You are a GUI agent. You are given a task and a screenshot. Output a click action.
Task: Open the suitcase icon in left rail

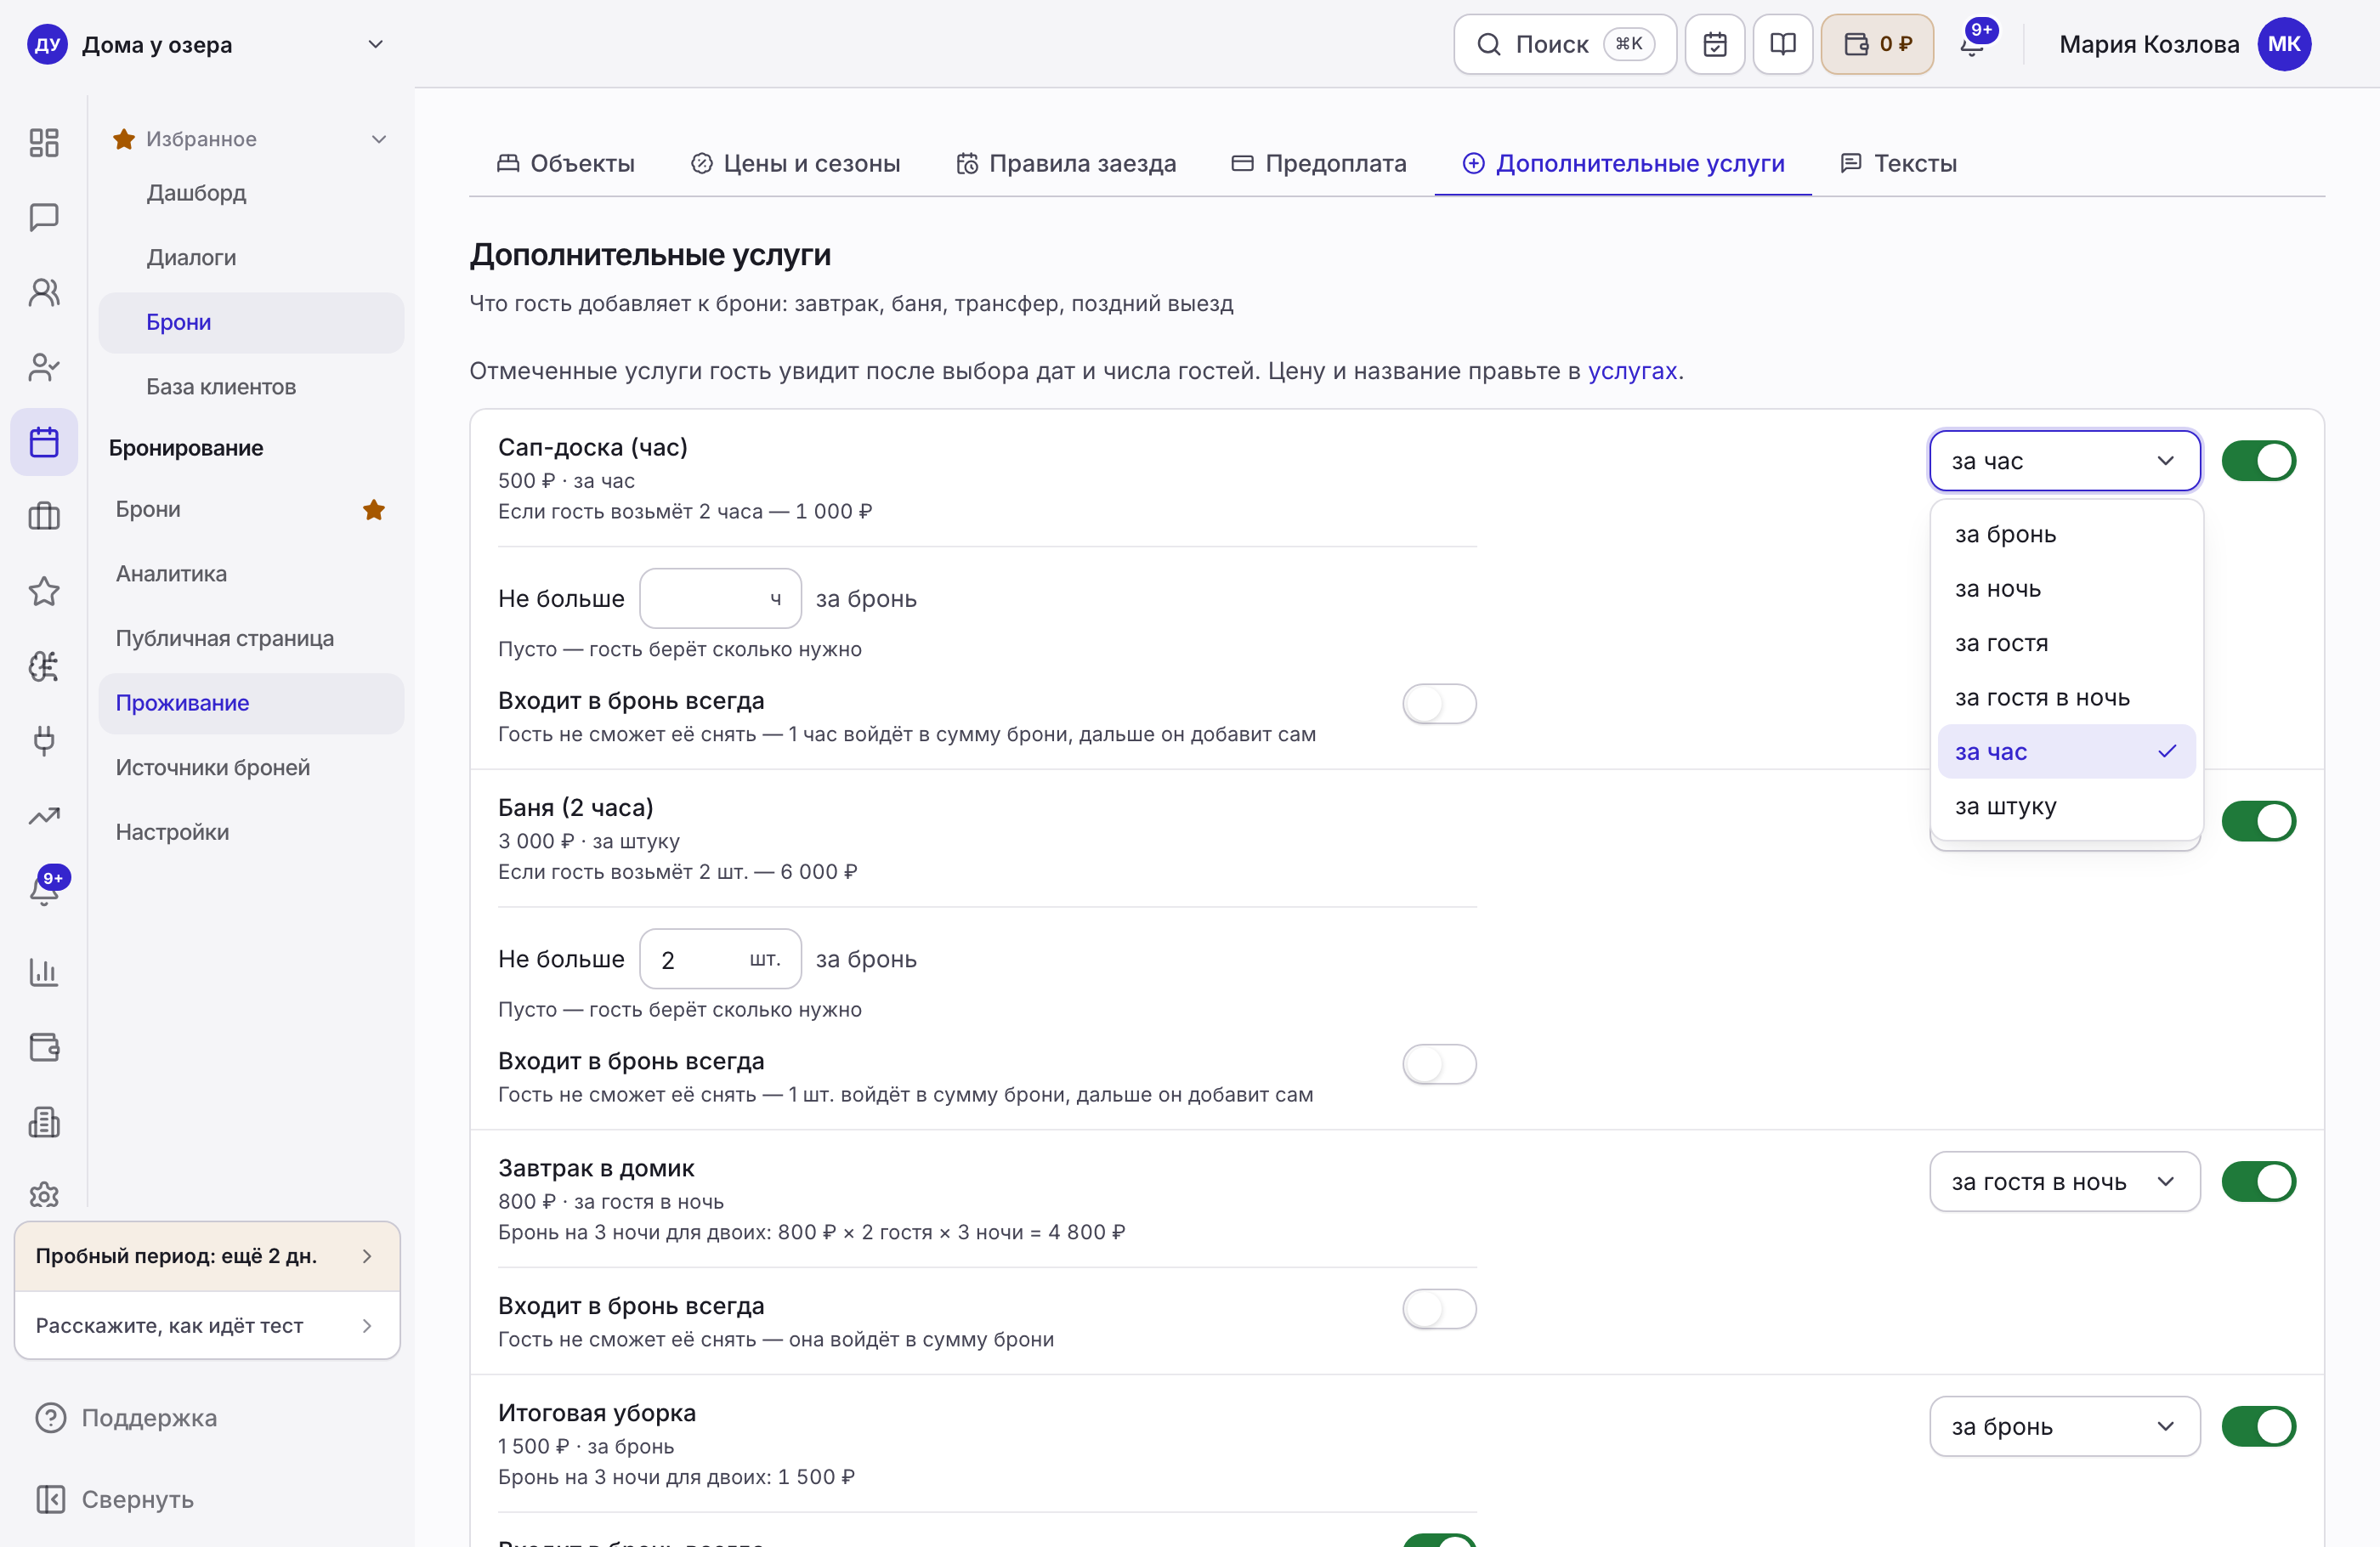pyautogui.click(x=44, y=516)
